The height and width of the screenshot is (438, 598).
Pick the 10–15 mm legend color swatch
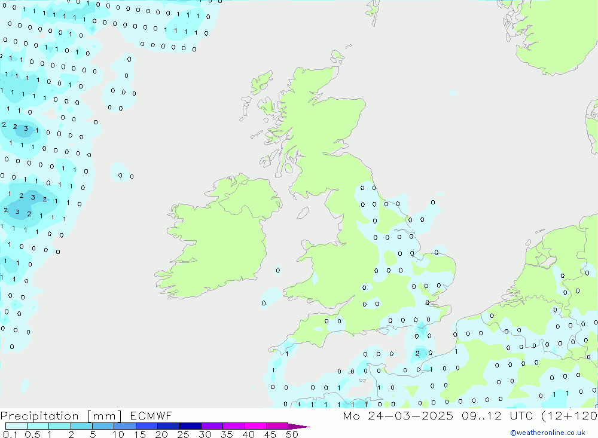point(125,426)
